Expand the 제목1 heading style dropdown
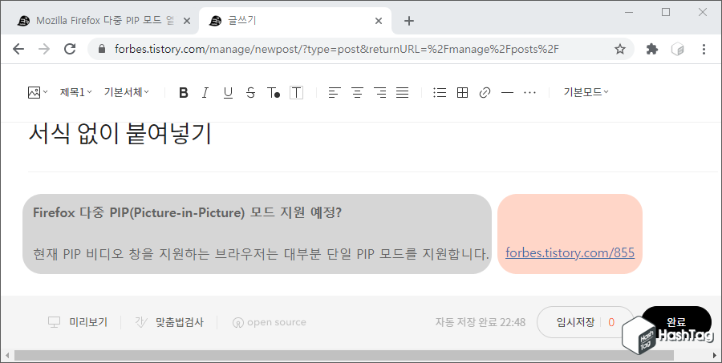This screenshot has height=363, width=722. 76,92
